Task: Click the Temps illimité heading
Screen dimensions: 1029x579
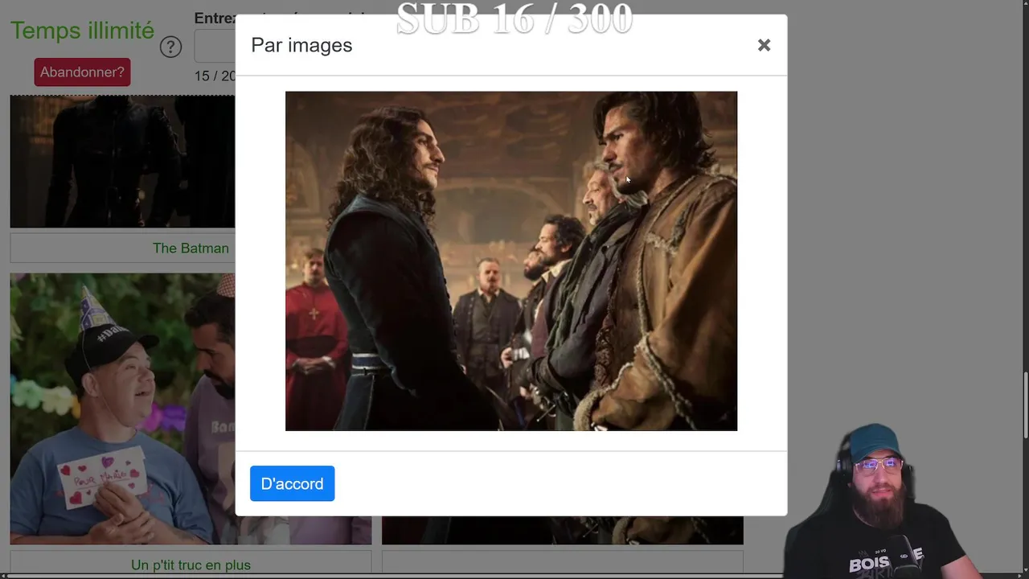Action: pyautogui.click(x=82, y=31)
